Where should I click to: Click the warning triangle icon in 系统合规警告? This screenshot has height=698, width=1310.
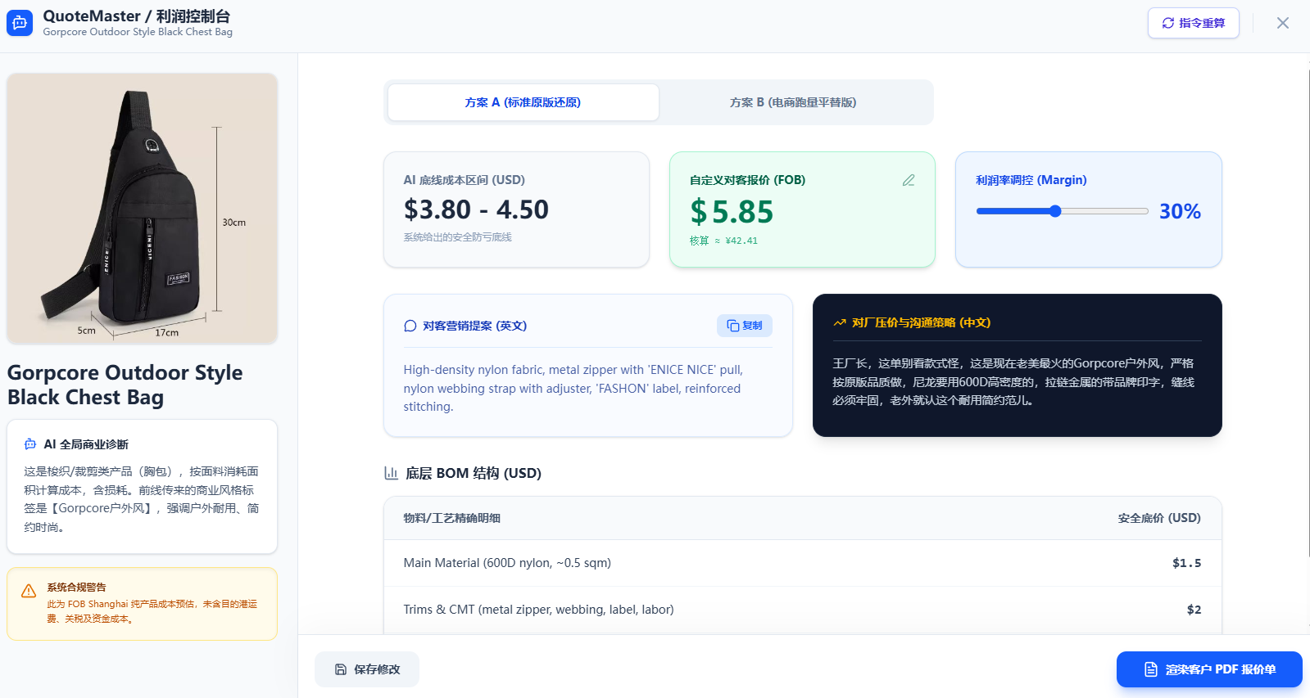pos(29,591)
